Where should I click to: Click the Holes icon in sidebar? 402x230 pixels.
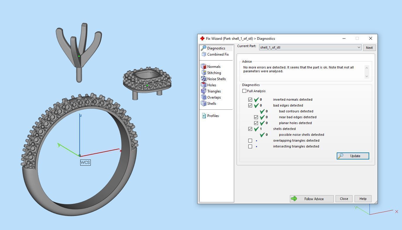[203, 85]
